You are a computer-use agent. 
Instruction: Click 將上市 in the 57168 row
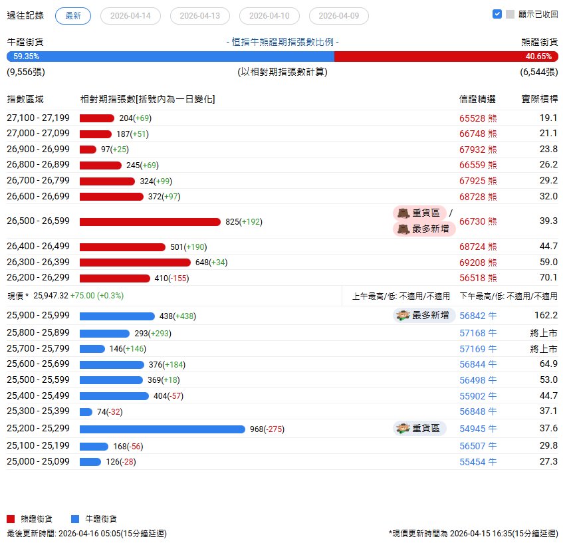(544, 333)
